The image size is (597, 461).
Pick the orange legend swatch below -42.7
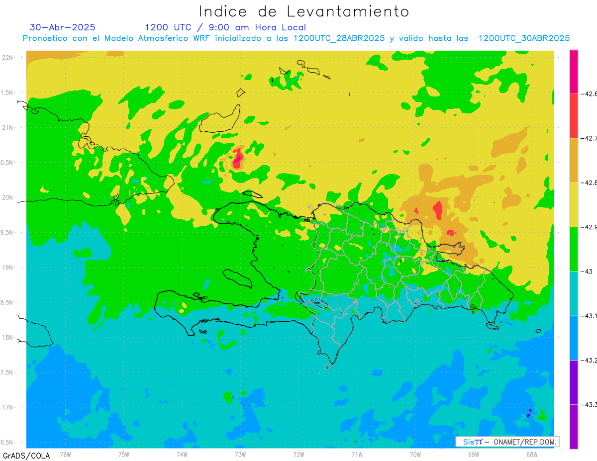point(574,160)
